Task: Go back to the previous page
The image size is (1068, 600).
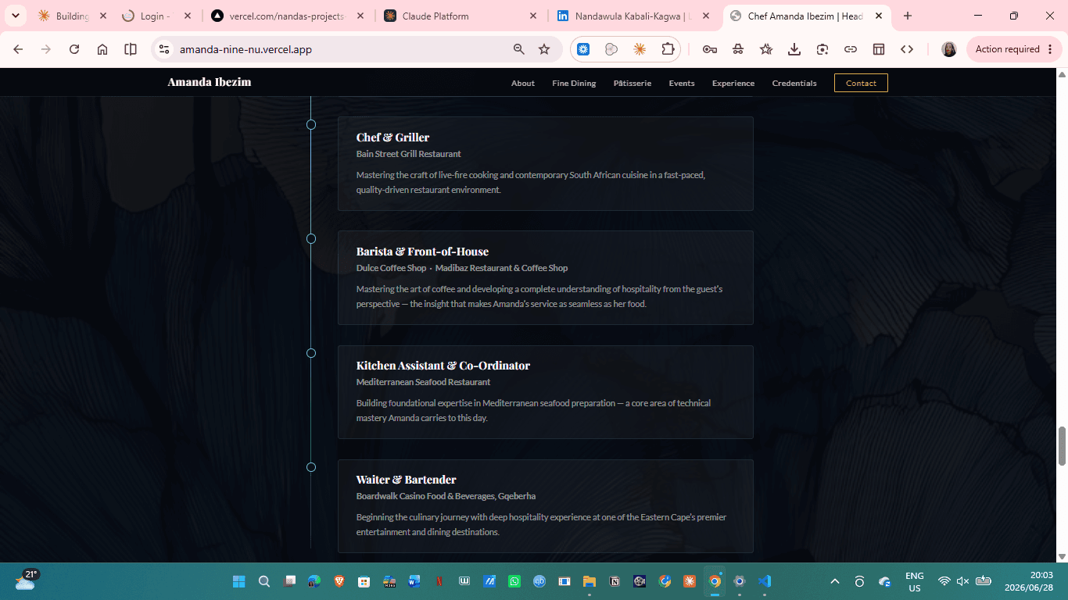Action: pyautogui.click(x=18, y=49)
